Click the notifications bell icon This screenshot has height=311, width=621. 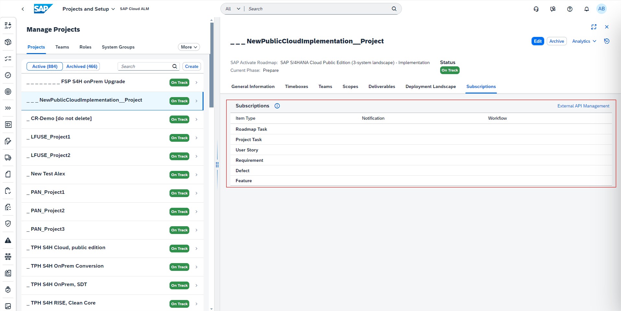click(x=586, y=9)
